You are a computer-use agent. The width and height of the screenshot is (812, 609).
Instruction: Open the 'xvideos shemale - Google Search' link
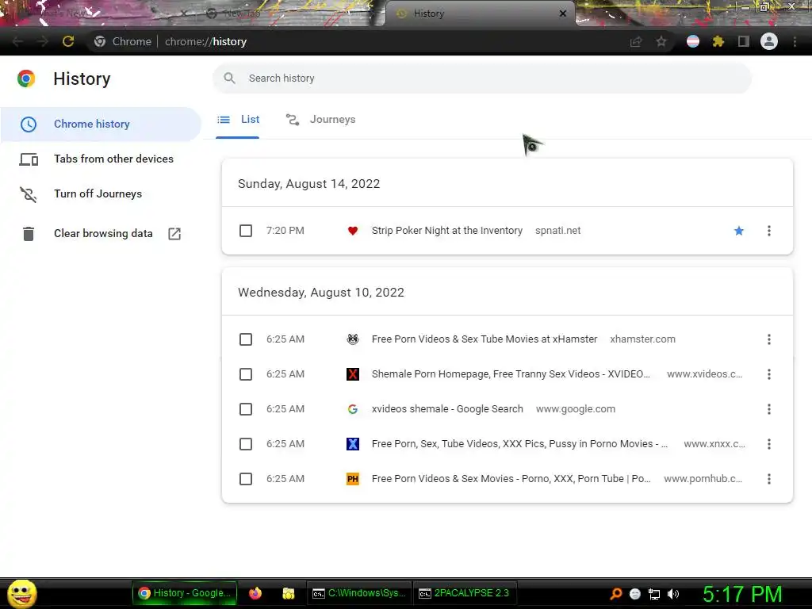click(447, 409)
